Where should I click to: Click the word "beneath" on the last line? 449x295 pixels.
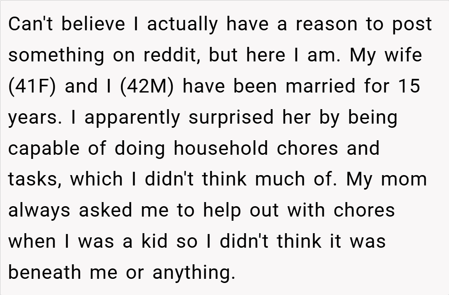tap(45, 272)
